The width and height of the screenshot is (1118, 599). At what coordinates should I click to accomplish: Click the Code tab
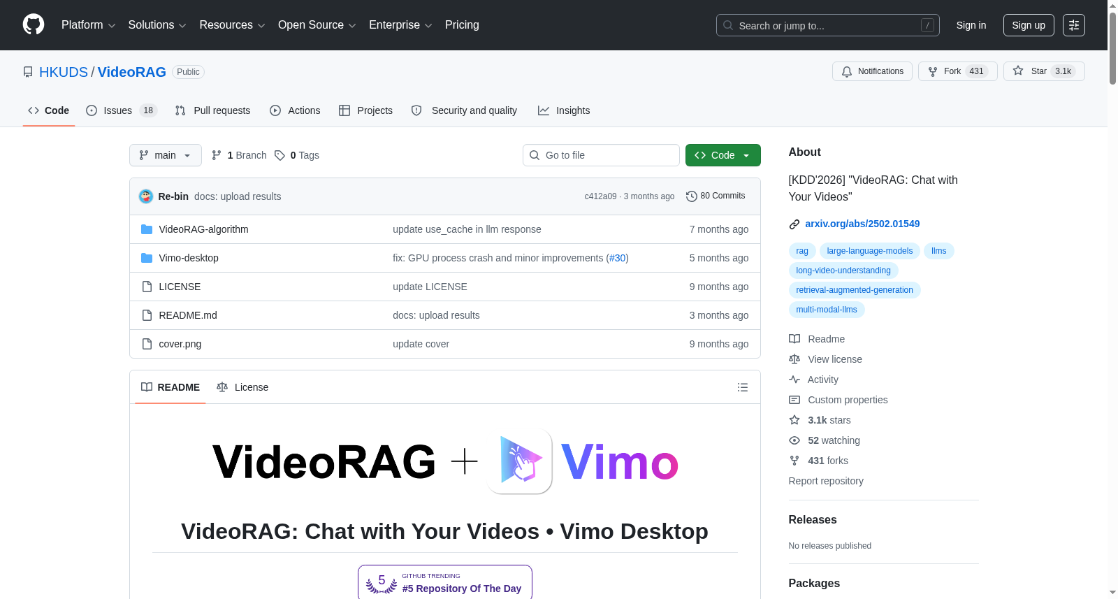(49, 110)
